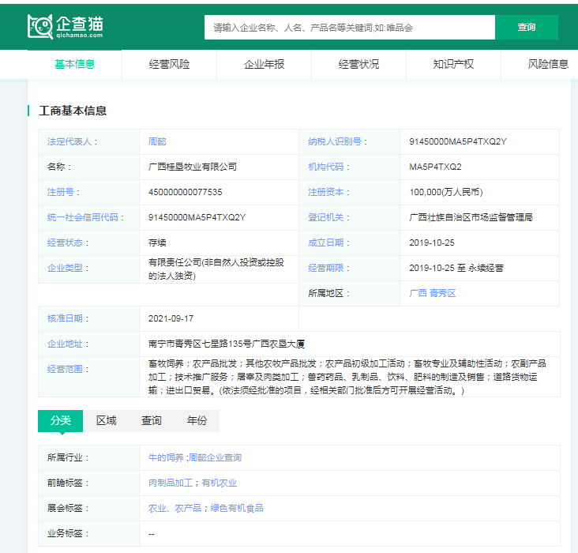Screen dimensions: 578x553
Task: Open the 农业、农产品 exhibition tag
Action: (x=175, y=508)
